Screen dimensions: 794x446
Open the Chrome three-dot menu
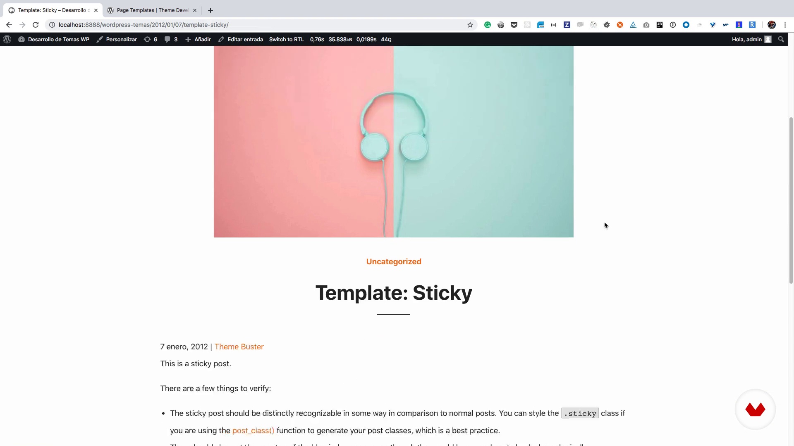pyautogui.click(x=785, y=25)
